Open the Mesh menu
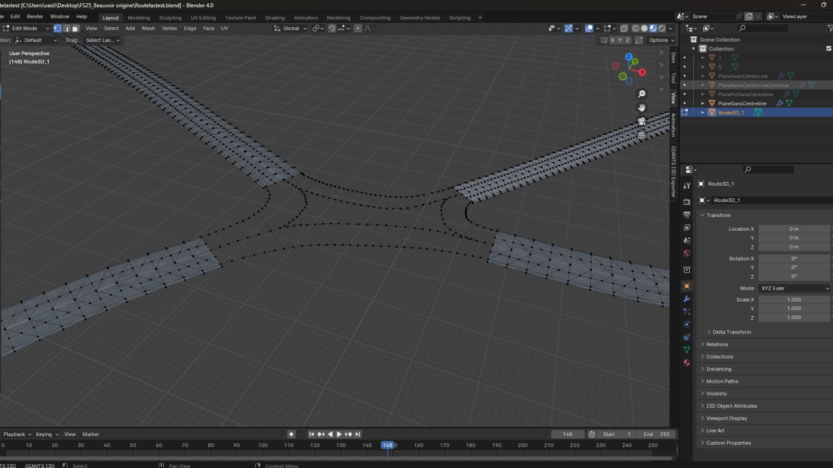The width and height of the screenshot is (833, 468). [148, 29]
